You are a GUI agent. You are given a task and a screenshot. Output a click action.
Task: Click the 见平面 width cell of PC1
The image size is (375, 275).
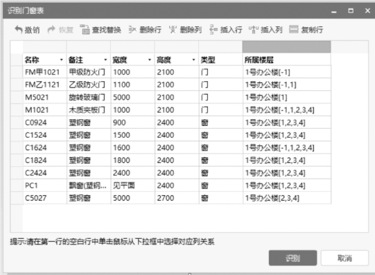pyautogui.click(x=132, y=186)
